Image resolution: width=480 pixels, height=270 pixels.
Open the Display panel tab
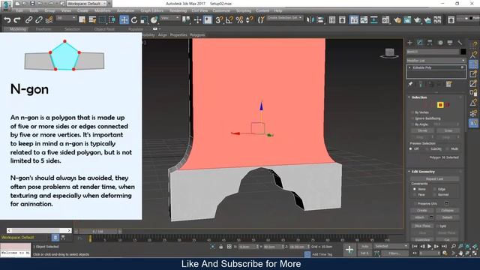click(x=450, y=43)
